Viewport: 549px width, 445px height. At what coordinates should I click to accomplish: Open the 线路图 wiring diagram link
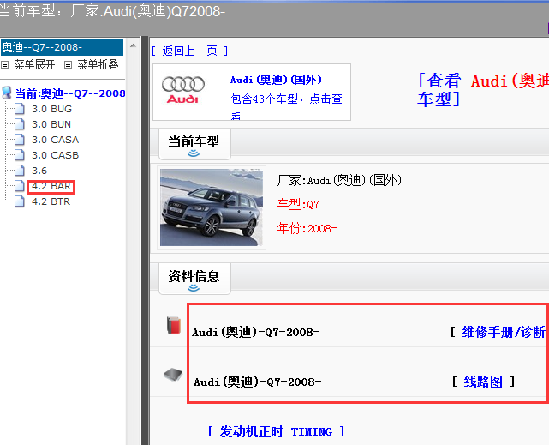(x=483, y=382)
